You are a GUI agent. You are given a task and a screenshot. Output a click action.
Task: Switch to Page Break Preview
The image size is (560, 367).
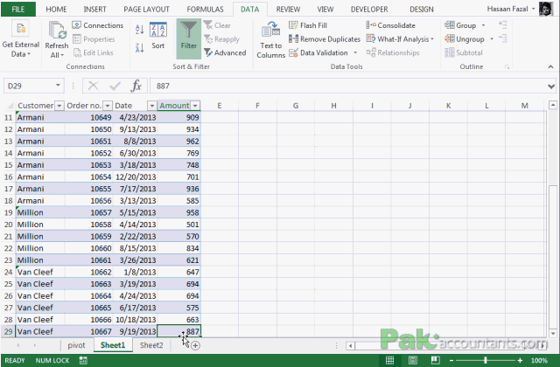436,360
